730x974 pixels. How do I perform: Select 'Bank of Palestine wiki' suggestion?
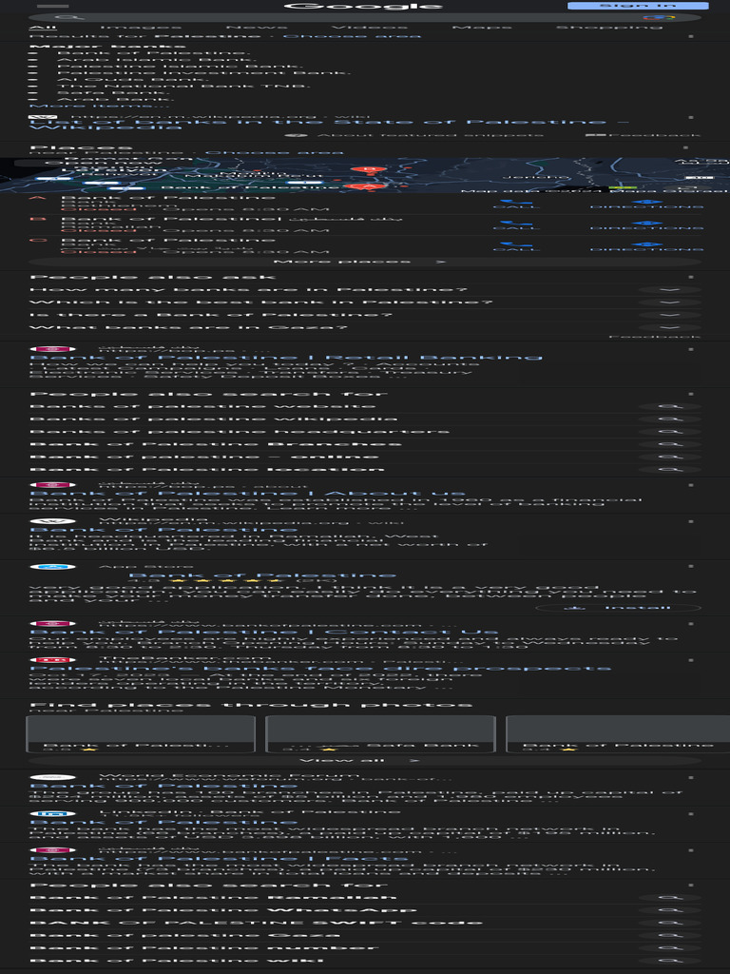point(176,961)
